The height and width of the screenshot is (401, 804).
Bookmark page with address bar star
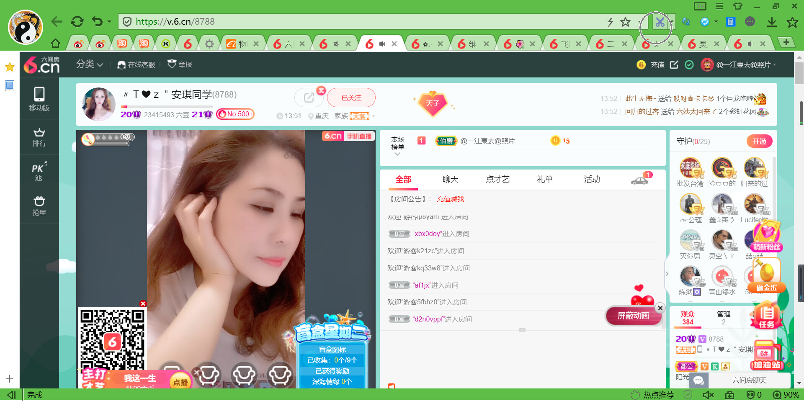(x=625, y=22)
